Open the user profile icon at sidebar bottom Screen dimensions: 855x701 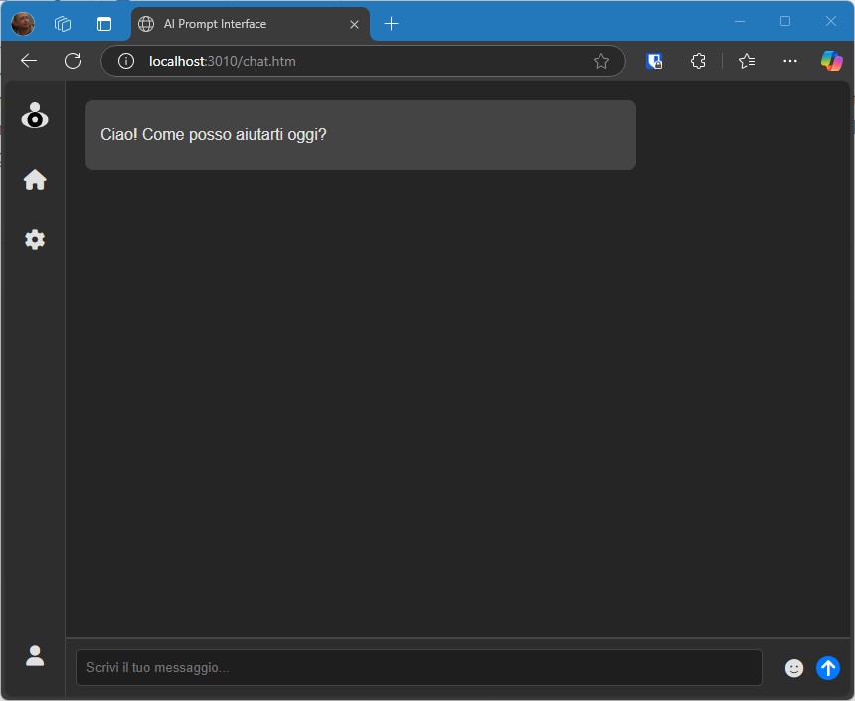pyautogui.click(x=35, y=656)
